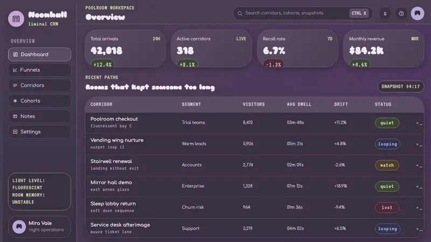This screenshot has width=431, height=242.
Task: Click looping status of Vending wing nurture
Action: [x=387, y=144]
